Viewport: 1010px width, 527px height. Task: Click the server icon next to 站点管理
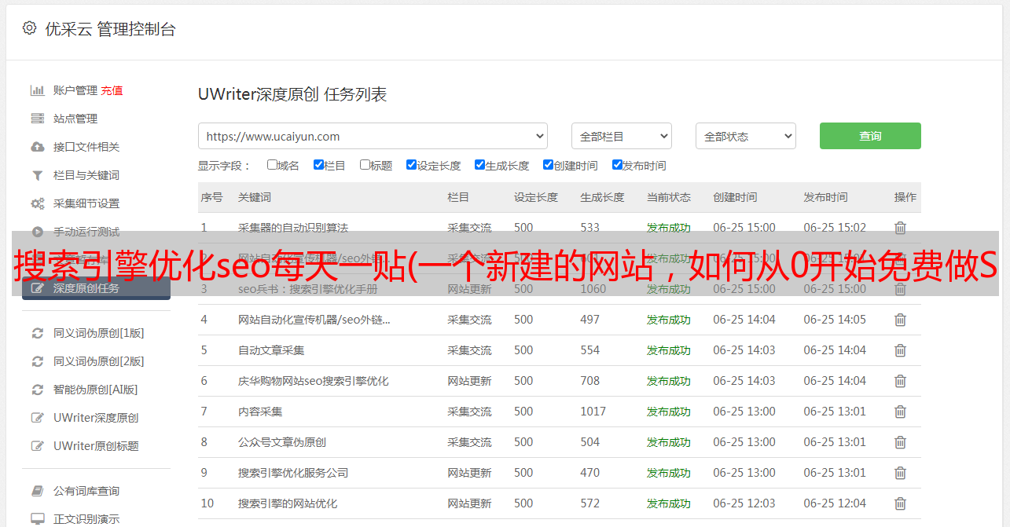(x=37, y=119)
